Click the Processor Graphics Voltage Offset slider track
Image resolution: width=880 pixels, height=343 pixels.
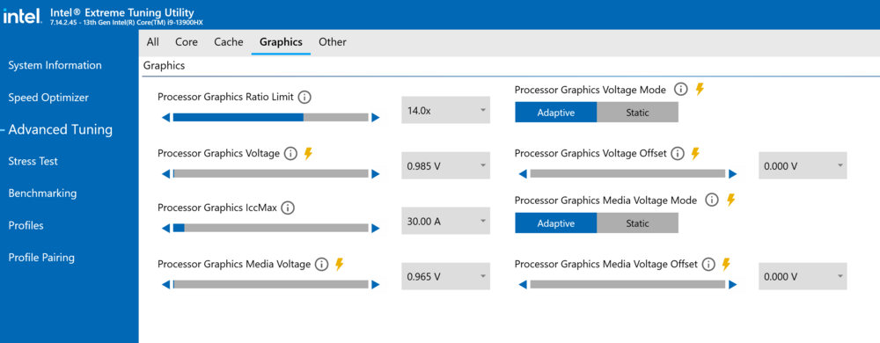[627, 174]
